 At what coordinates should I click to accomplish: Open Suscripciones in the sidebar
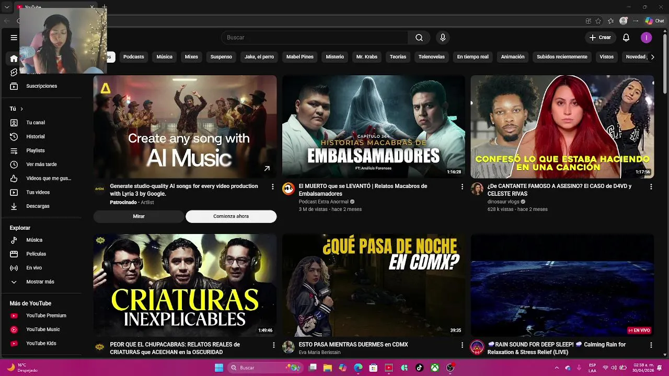(42, 86)
